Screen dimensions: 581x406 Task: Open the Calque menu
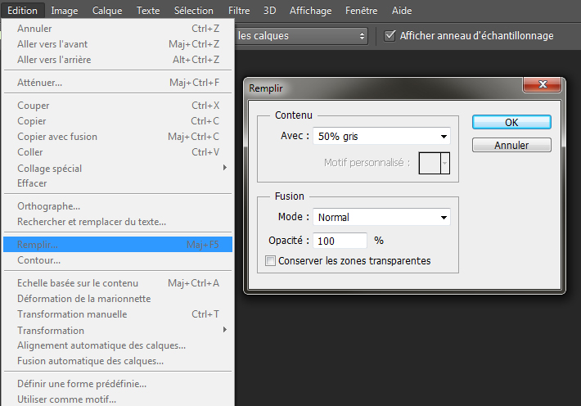(107, 11)
